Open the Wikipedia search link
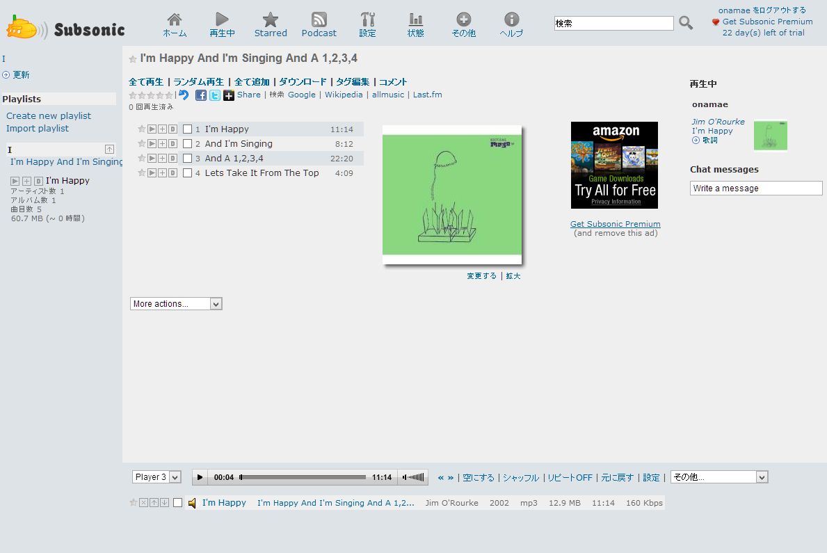 click(344, 95)
